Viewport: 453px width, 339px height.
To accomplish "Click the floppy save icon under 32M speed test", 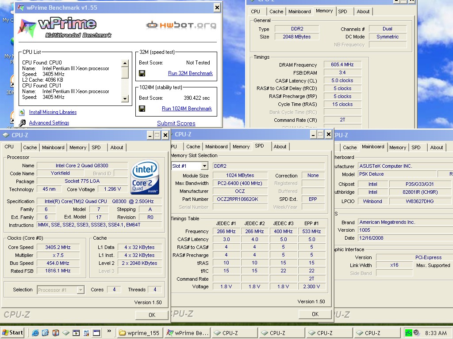I will (142, 73).
